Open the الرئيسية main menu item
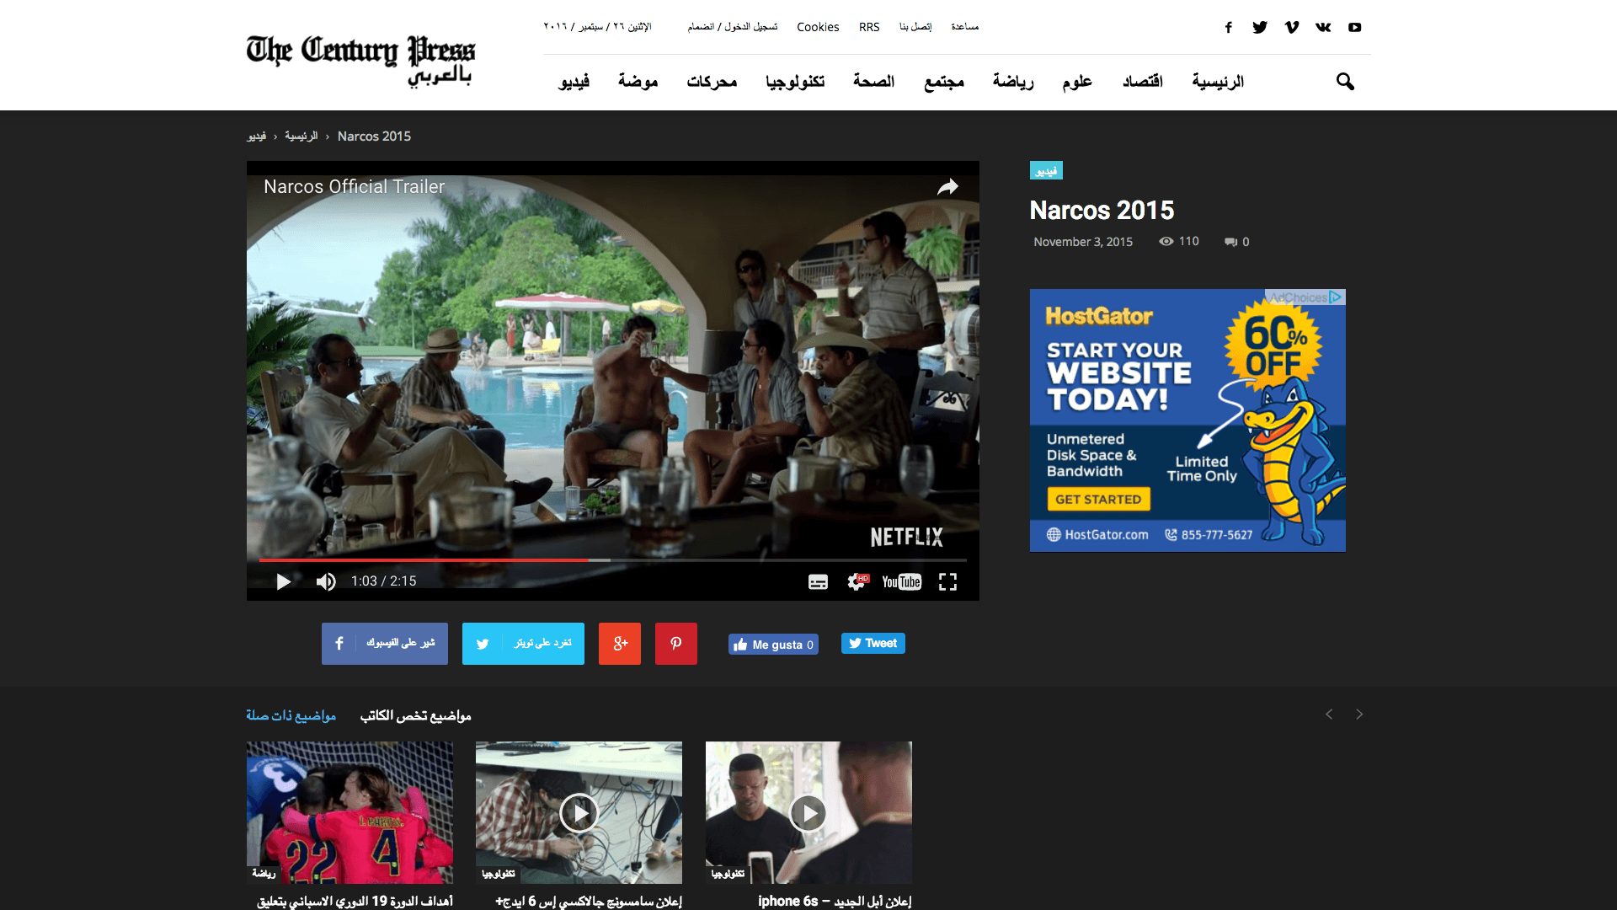Screen dimensions: 1617x910 coord(1218,82)
